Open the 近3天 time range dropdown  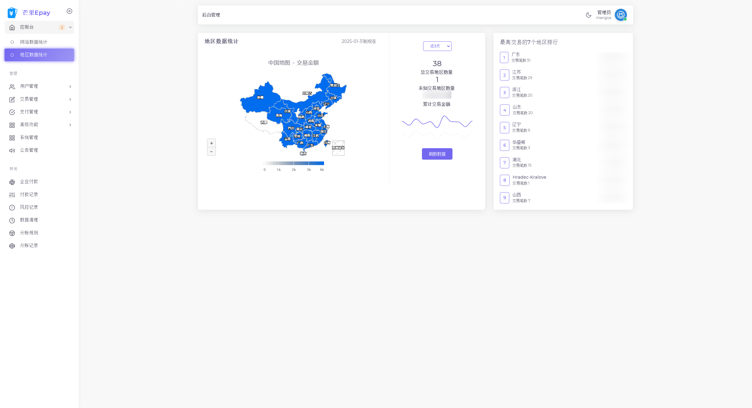click(x=437, y=46)
